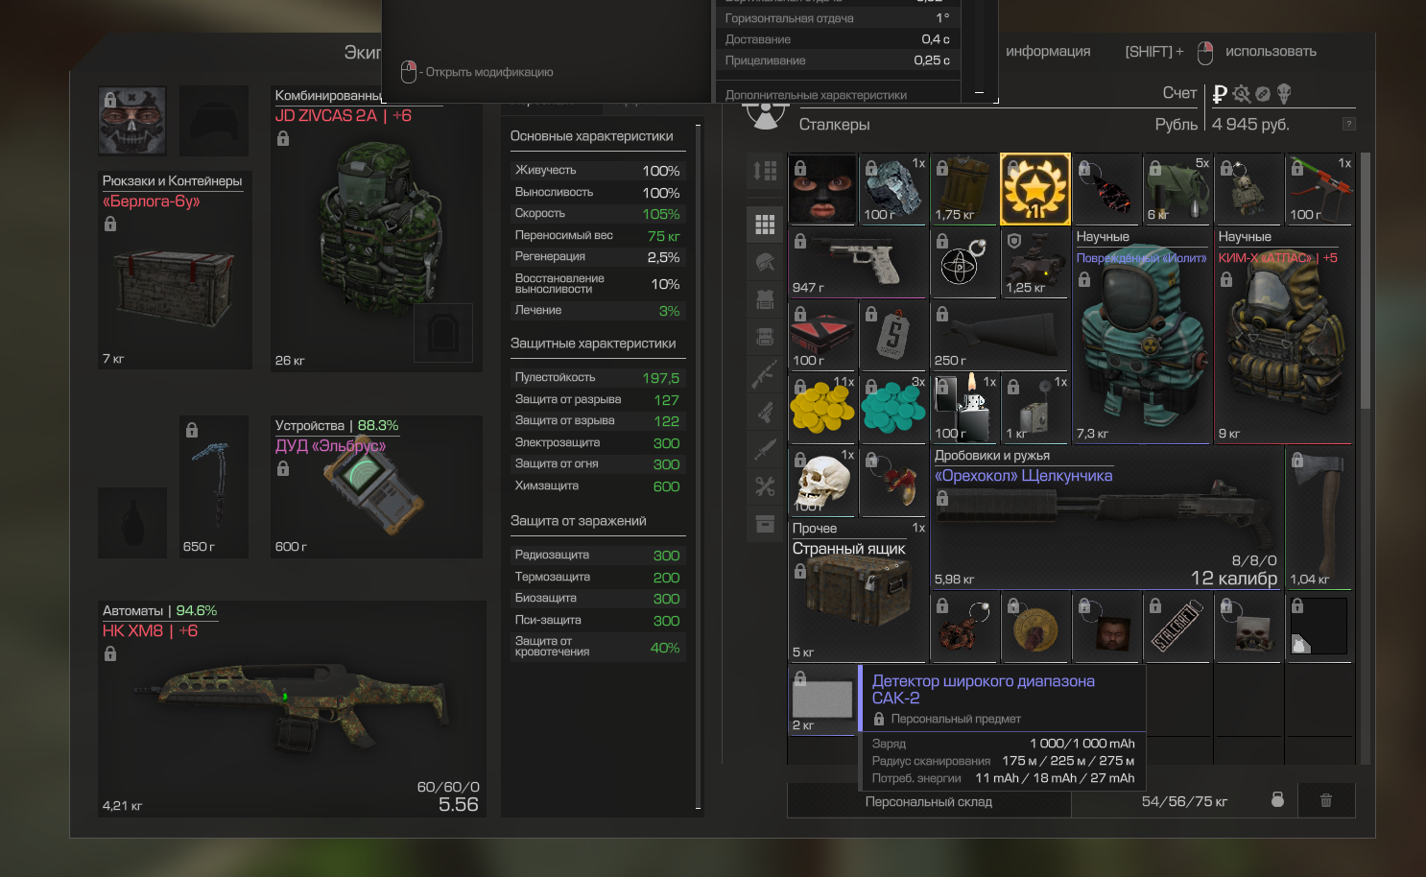The width and height of the screenshot is (1426, 877).
Task: Select the all-items grid filter
Action: (x=765, y=225)
